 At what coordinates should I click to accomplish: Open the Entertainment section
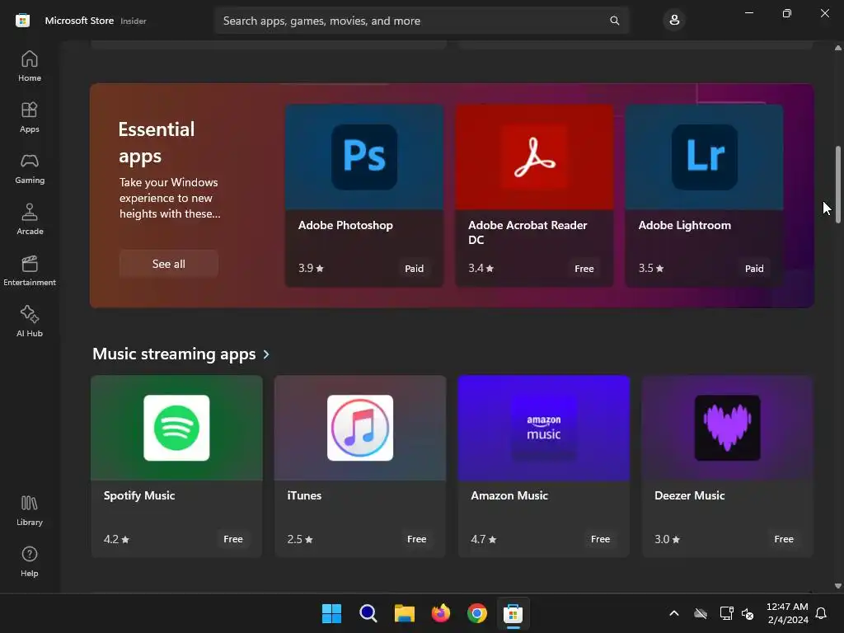coord(30,270)
